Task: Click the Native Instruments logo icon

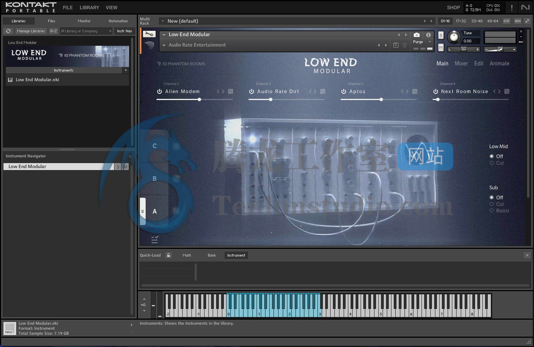Action: click(x=526, y=7)
